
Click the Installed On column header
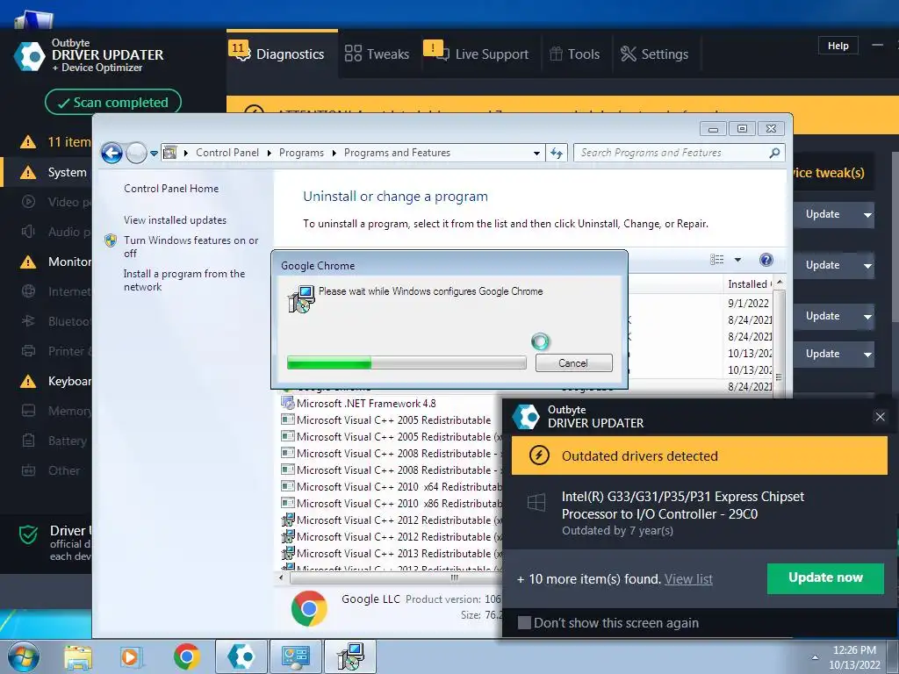click(x=749, y=283)
